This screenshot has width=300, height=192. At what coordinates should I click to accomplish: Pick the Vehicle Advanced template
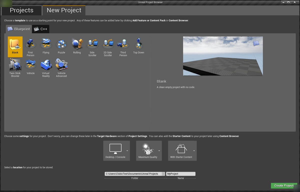pos(61,68)
